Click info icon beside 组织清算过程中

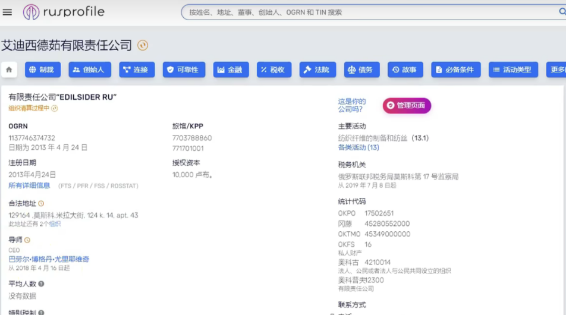coord(55,108)
